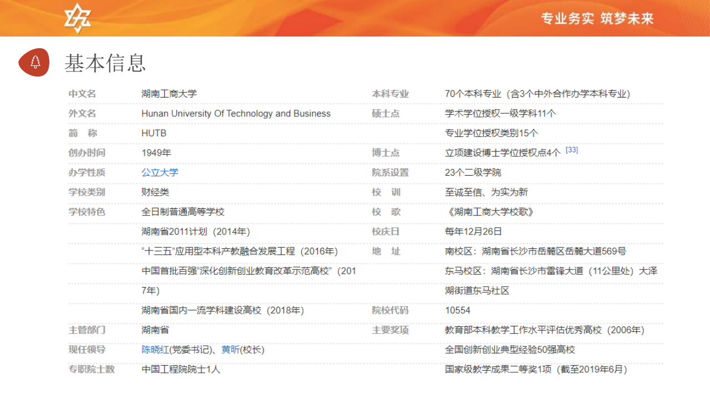
Task: Click the anniversary date 每年12月26日
Action: [473, 232]
